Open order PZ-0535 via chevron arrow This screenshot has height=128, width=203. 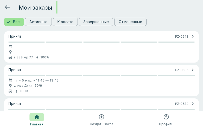click(193, 70)
